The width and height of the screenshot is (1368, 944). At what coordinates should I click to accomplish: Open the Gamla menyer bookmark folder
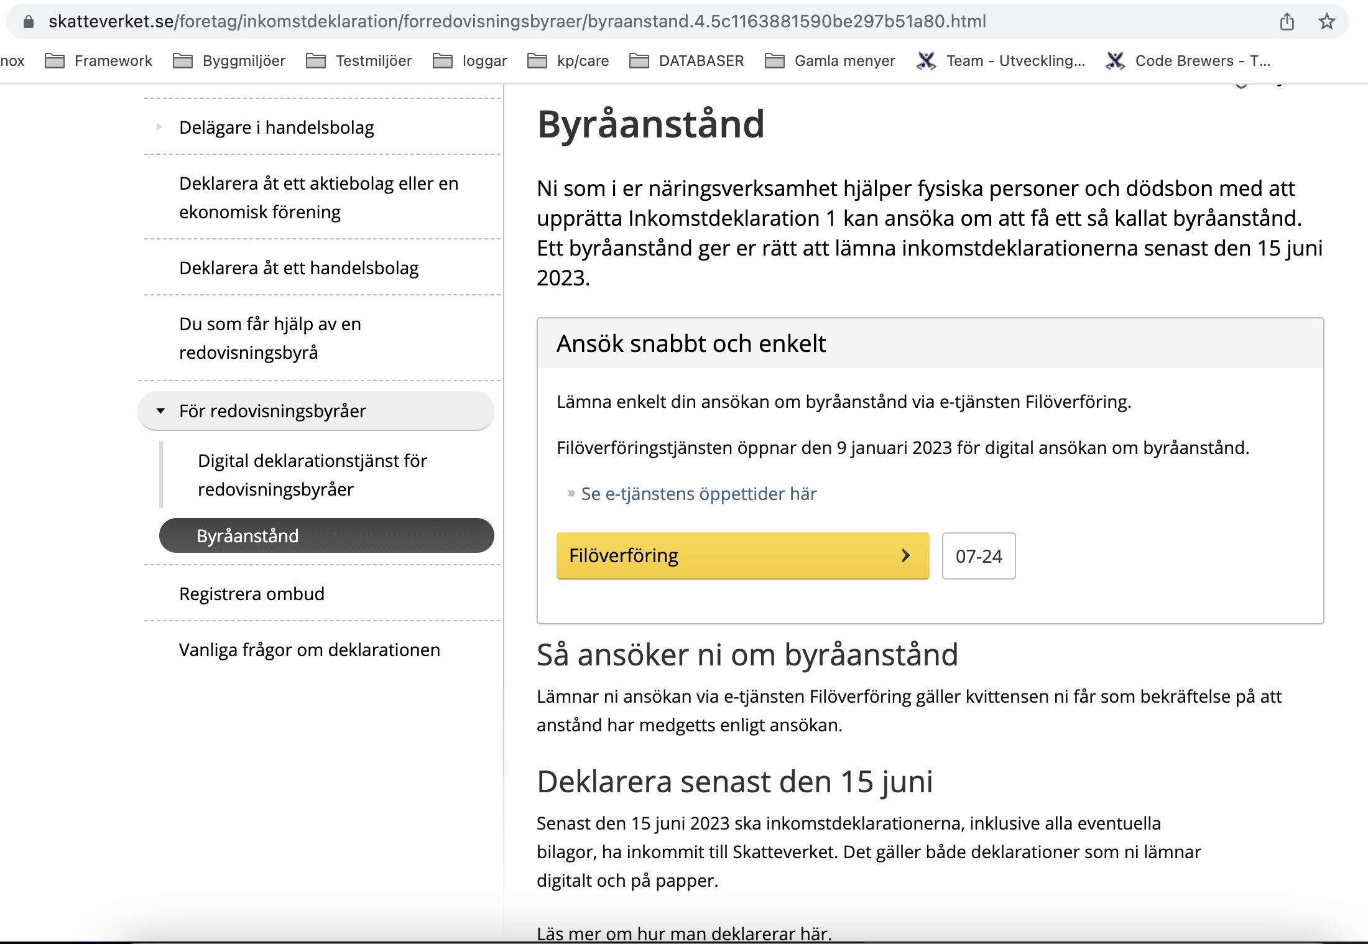pyautogui.click(x=830, y=61)
